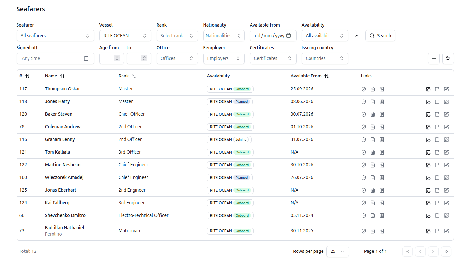This screenshot has height=270, width=468.
Task: Expand the Nationalities dropdown
Action: click(224, 36)
